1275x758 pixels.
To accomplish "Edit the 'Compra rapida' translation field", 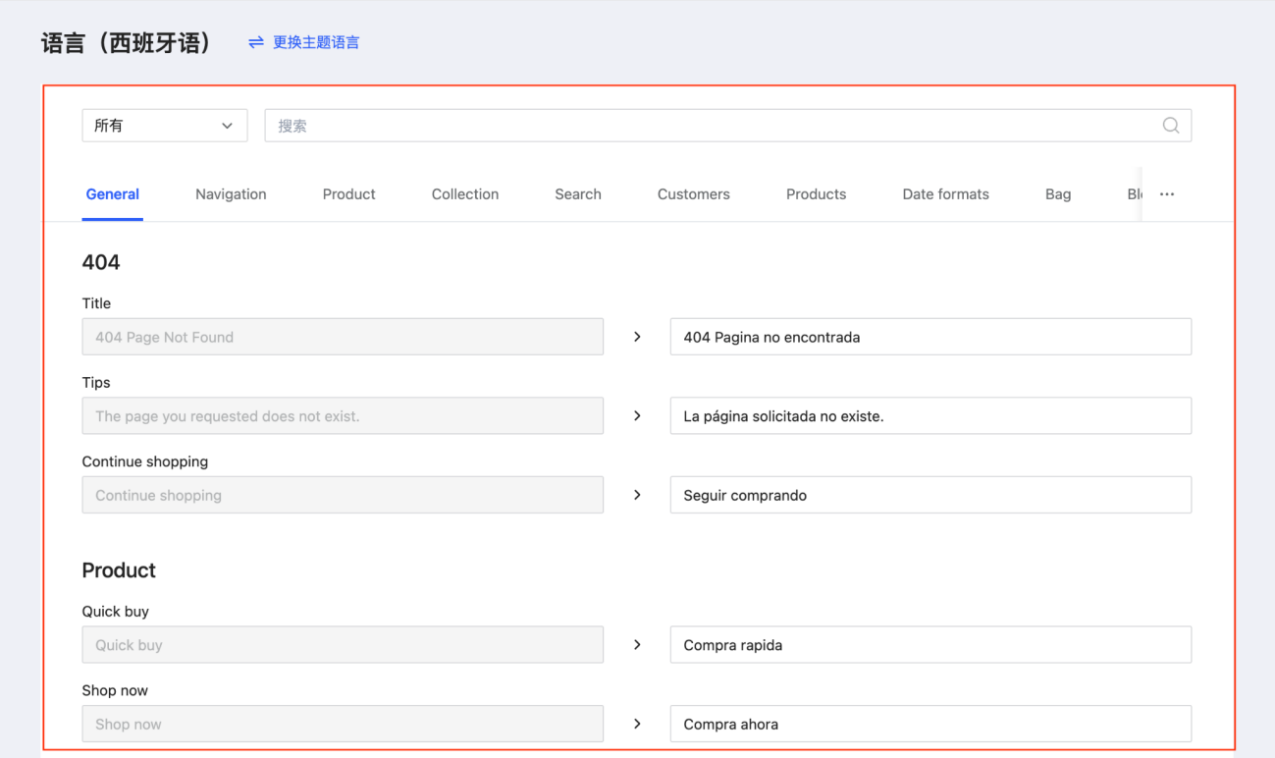I will [x=930, y=645].
